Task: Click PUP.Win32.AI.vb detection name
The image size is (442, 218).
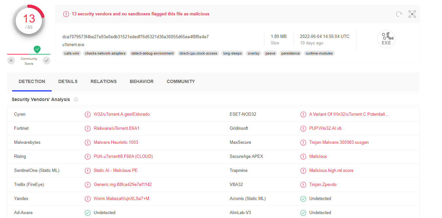Action: (x=326, y=128)
